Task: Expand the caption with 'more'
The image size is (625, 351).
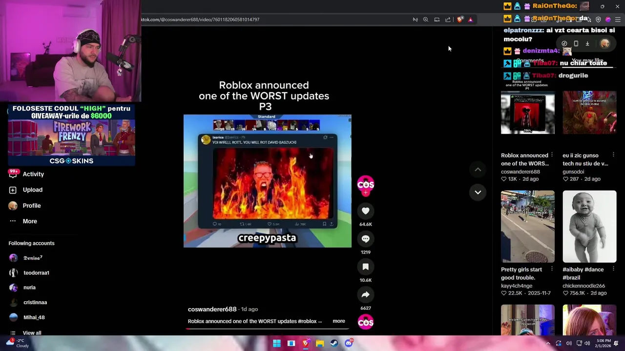Action: 338,321
